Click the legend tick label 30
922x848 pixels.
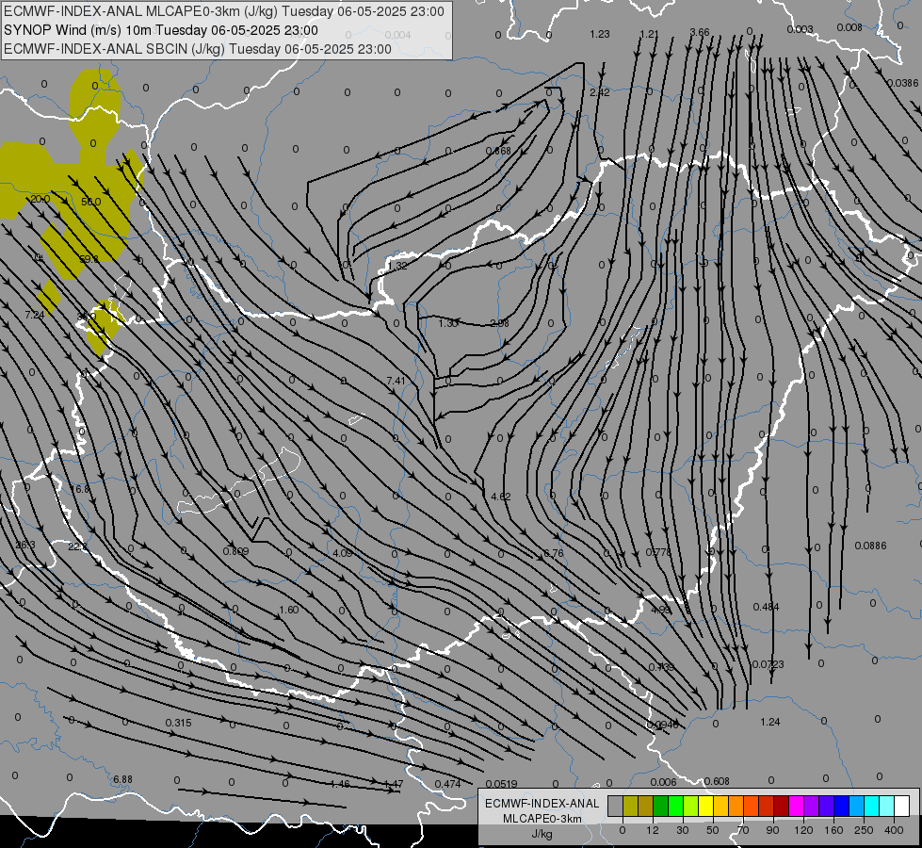(682, 830)
